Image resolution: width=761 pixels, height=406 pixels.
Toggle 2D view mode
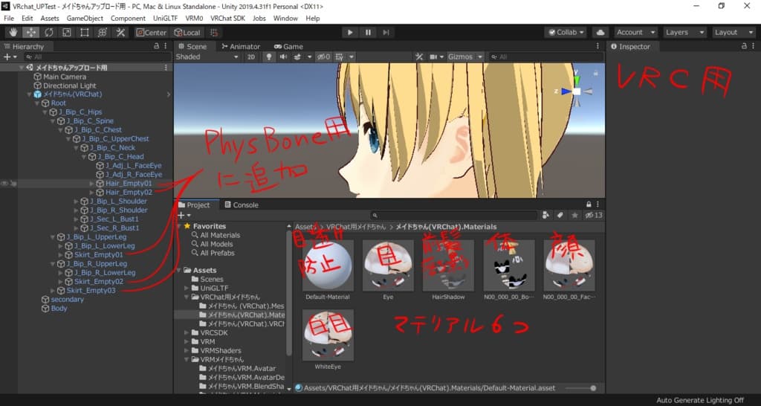coord(251,57)
